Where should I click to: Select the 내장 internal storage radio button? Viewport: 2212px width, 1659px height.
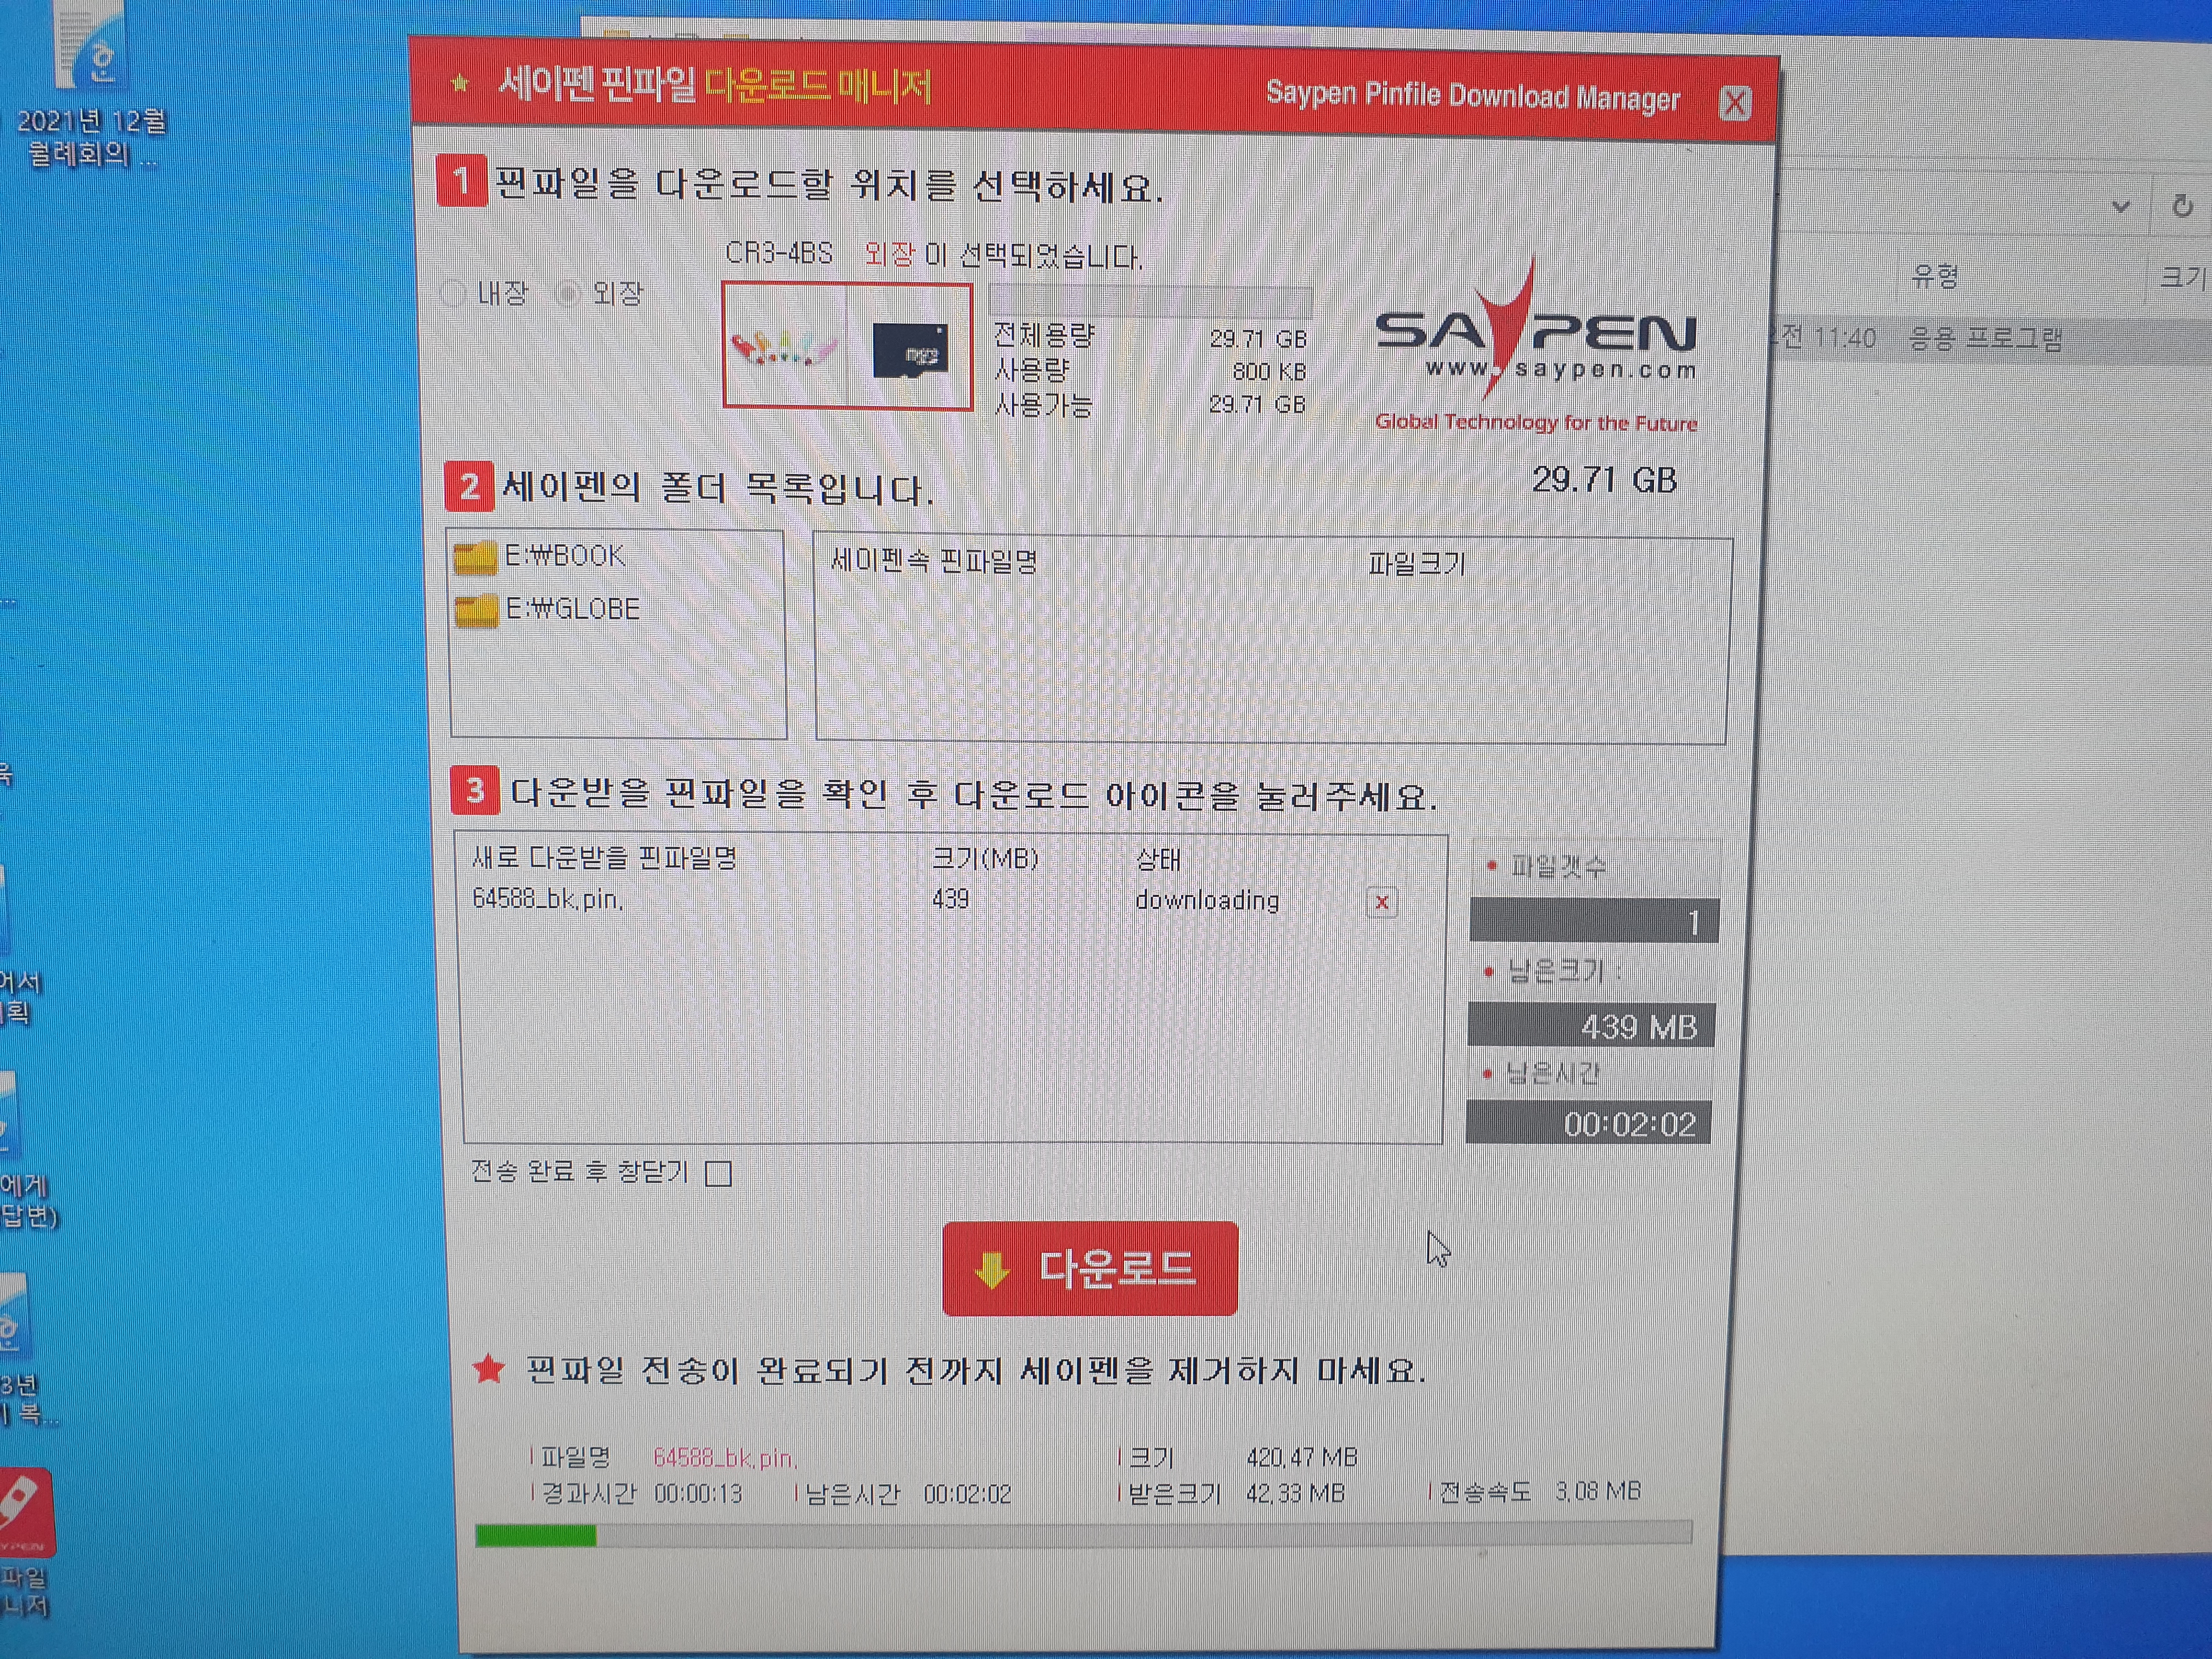(454, 293)
